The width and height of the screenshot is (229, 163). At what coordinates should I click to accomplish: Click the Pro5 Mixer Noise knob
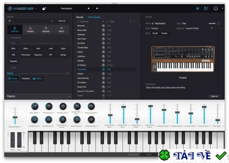tap(63, 106)
